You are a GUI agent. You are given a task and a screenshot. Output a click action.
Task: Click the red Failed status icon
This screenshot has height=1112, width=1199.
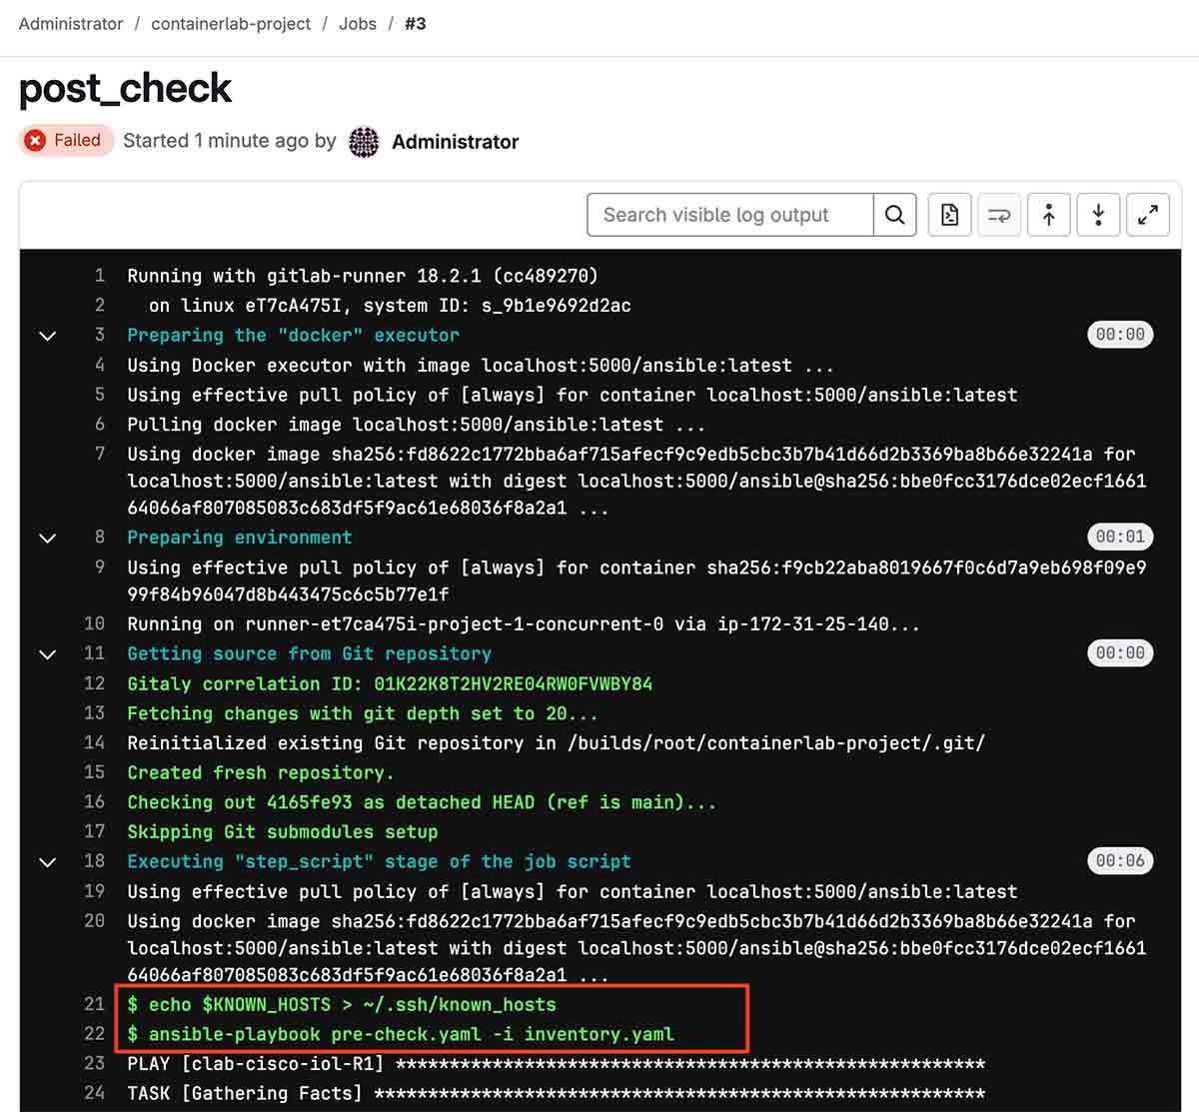click(36, 141)
